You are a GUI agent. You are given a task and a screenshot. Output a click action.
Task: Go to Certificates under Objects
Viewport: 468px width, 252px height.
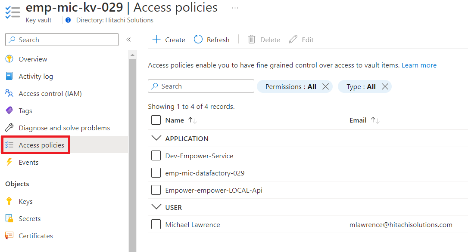coord(36,236)
